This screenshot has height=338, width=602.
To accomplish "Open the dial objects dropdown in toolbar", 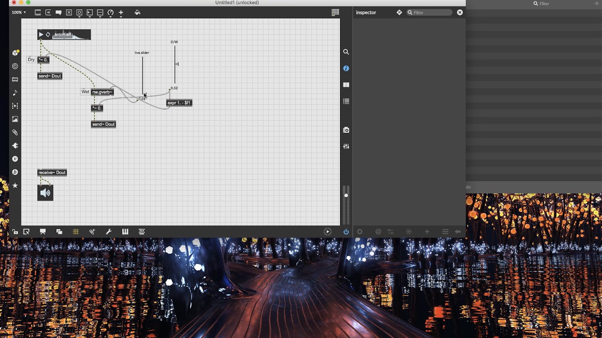I will point(111,13).
